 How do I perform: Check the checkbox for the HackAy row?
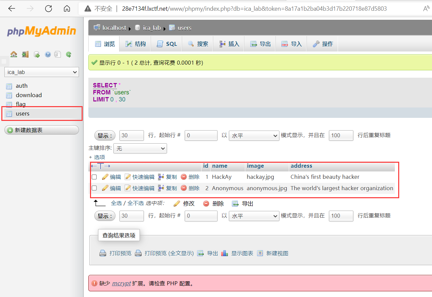click(94, 177)
